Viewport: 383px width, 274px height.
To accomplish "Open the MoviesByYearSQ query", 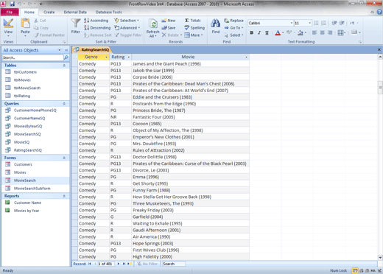I will [x=28, y=126].
